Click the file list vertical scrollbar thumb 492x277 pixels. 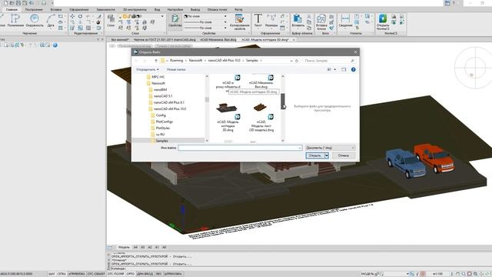[283, 101]
